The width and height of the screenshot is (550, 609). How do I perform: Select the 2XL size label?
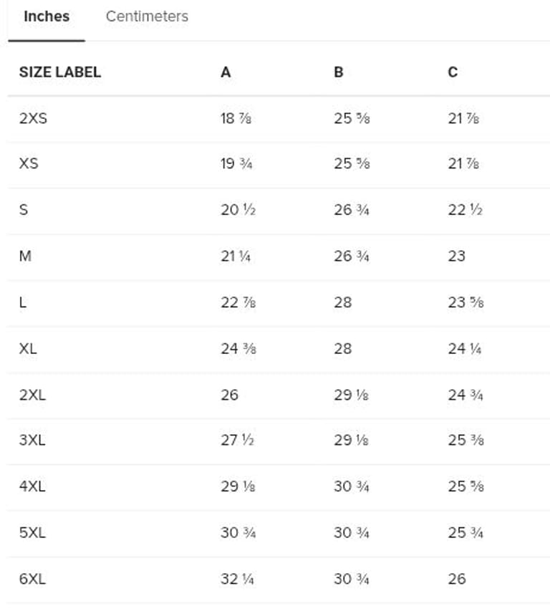point(32,394)
